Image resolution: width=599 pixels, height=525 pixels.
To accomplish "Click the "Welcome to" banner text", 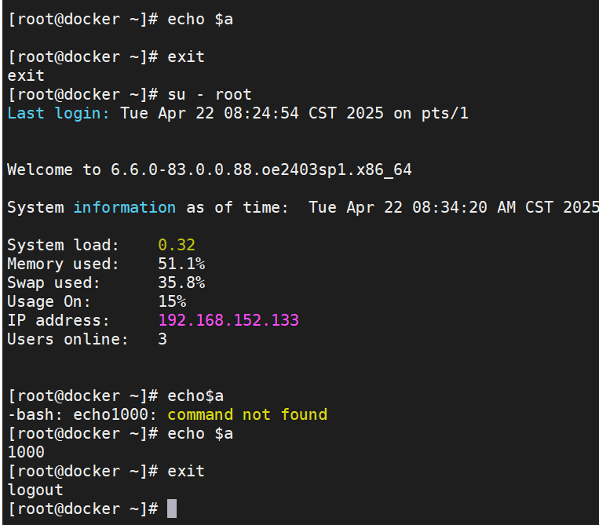I will [54, 170].
